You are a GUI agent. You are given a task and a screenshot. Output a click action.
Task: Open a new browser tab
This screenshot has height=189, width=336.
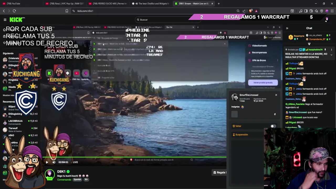[x=219, y=4]
